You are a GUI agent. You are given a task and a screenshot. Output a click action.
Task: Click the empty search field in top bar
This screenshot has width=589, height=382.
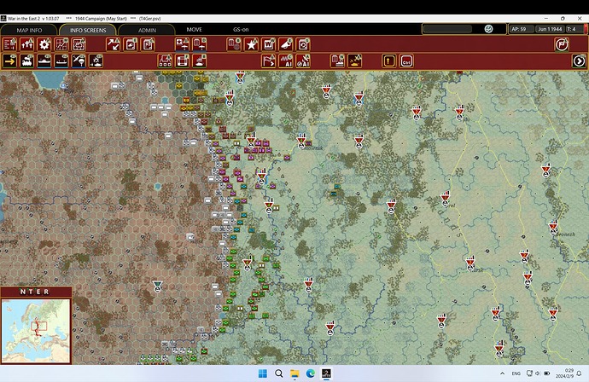coord(447,29)
